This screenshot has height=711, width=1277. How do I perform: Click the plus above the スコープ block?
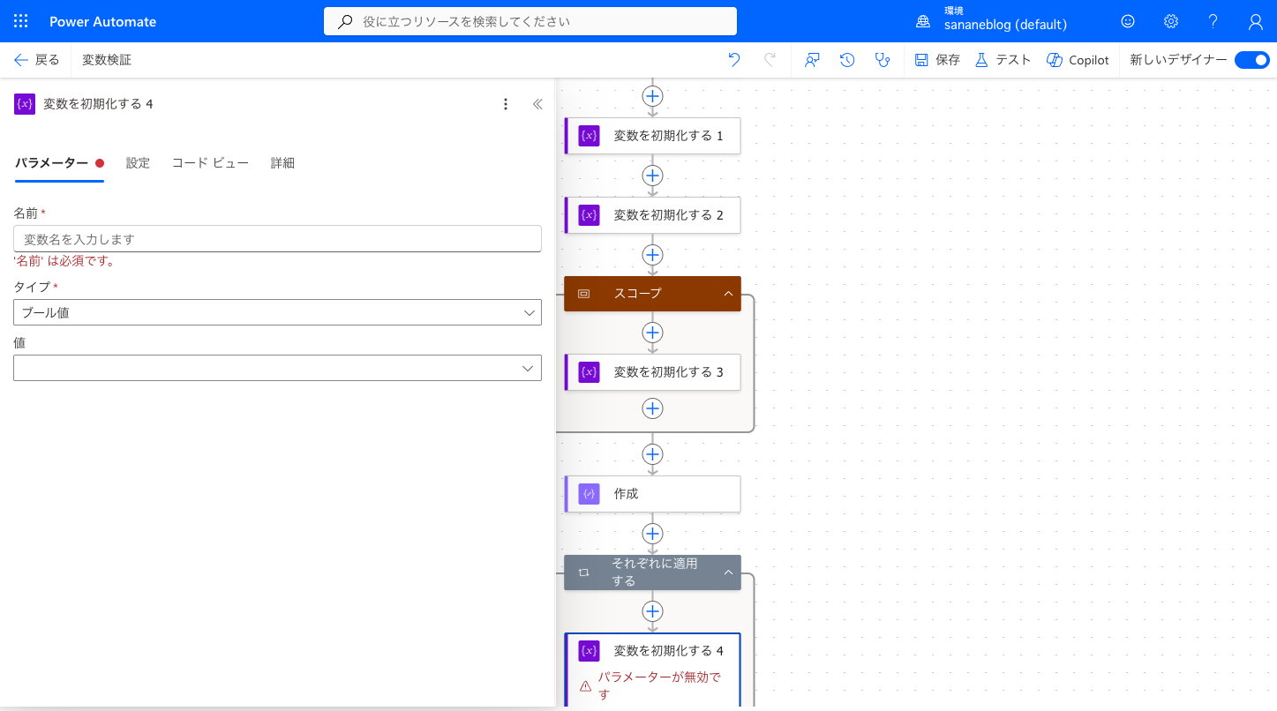coord(652,255)
